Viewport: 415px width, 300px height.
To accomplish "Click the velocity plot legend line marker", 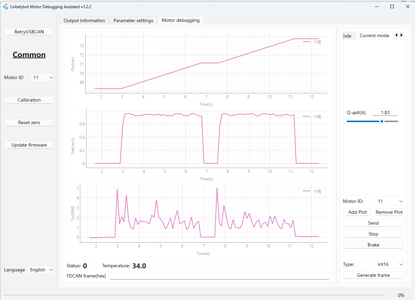I will point(307,117).
